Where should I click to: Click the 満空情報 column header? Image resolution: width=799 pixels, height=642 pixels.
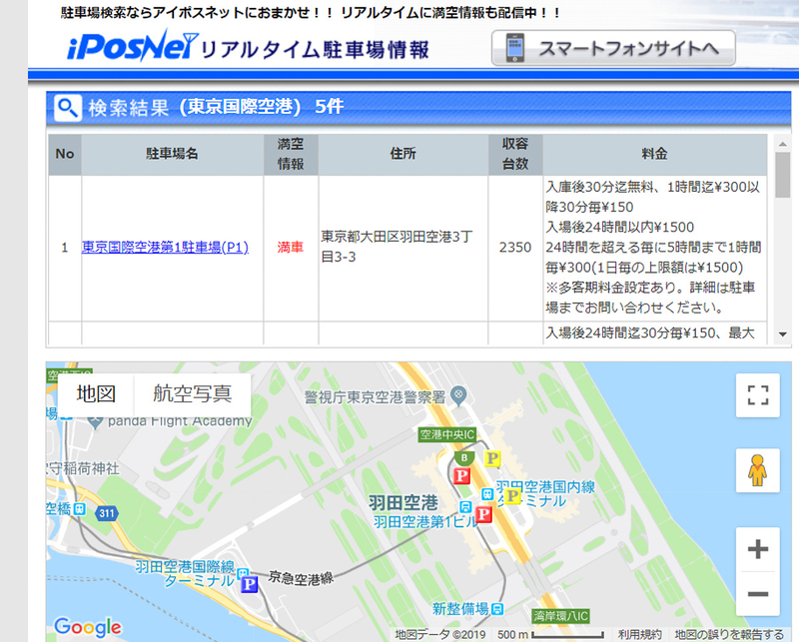point(291,154)
